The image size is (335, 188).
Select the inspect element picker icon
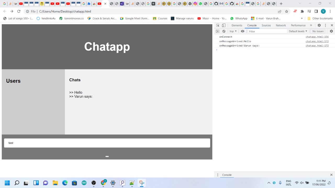(218, 25)
